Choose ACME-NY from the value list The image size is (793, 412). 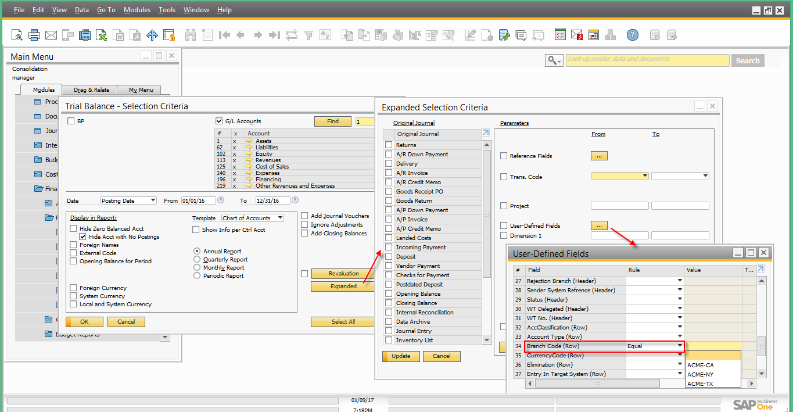pyautogui.click(x=700, y=374)
